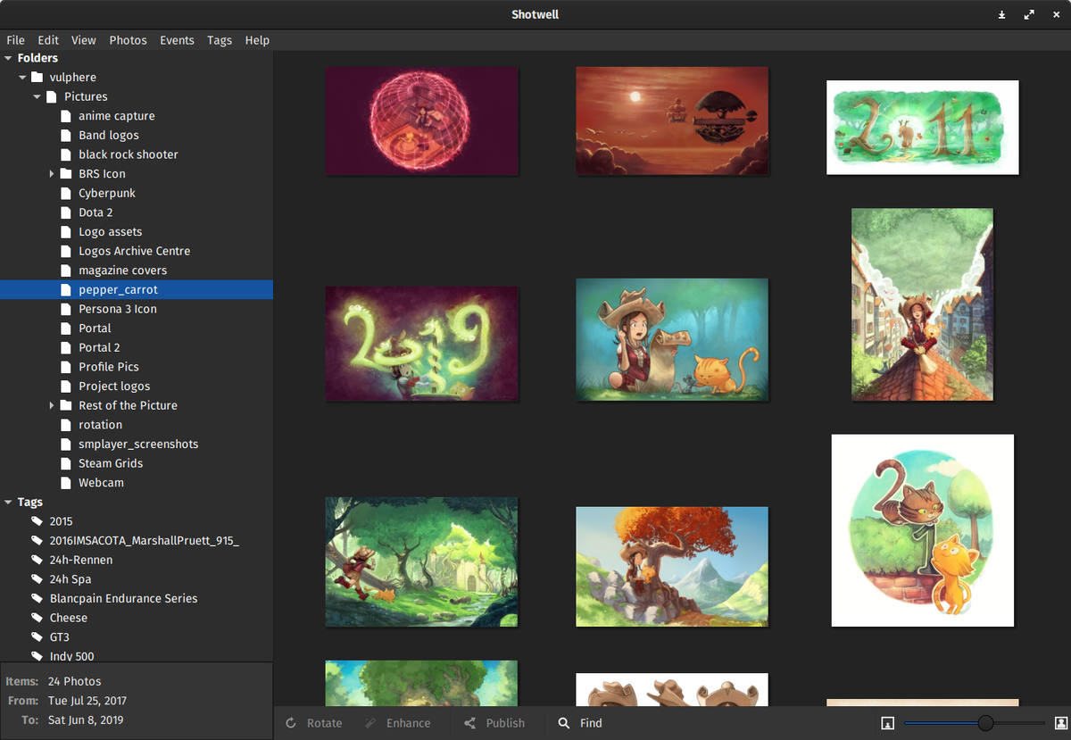Collapse the Folders section

pos(8,58)
